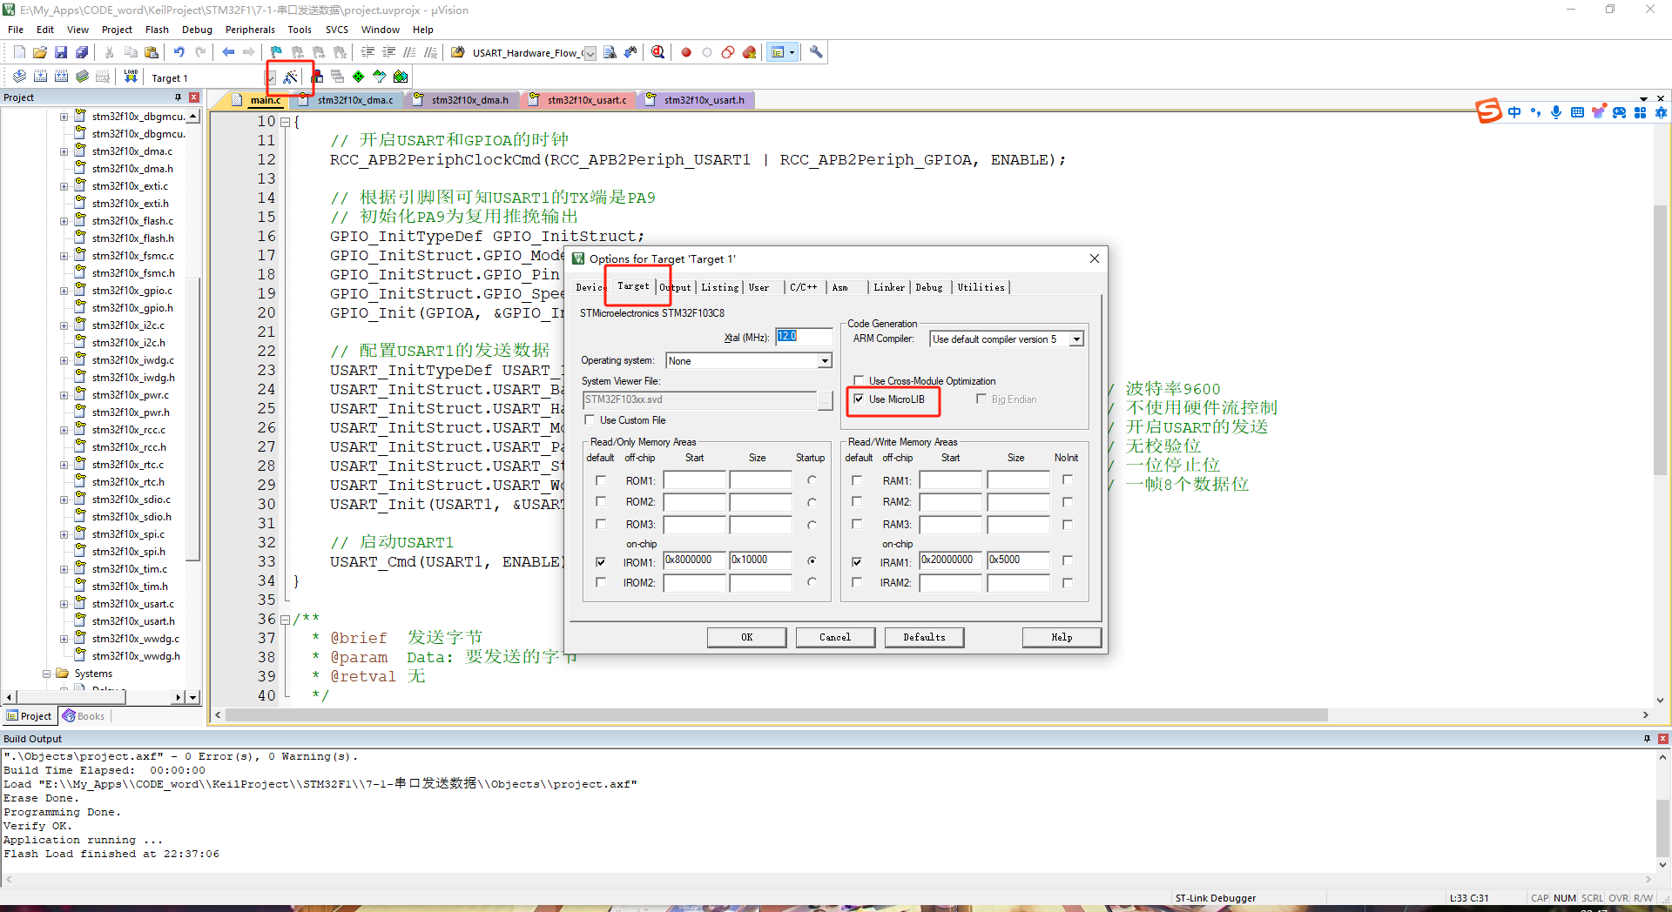Click the Build target toolbar icon
Viewport: 1672px width, 912px height.
click(40, 77)
